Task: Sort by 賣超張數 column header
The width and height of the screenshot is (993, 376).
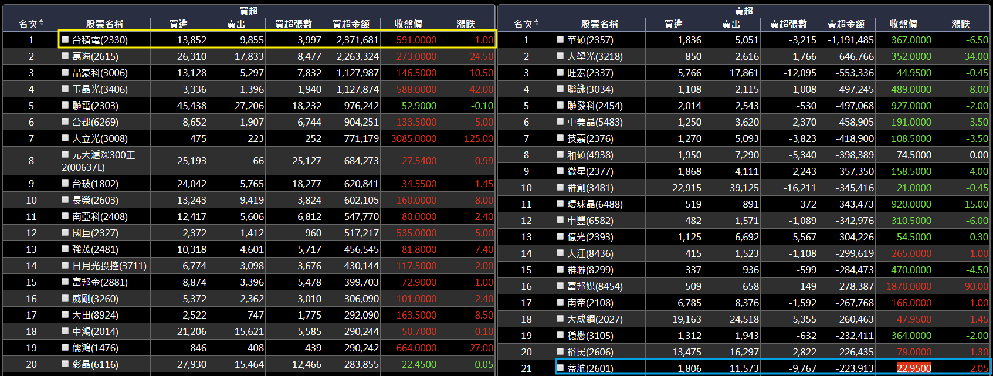Action: [788, 24]
